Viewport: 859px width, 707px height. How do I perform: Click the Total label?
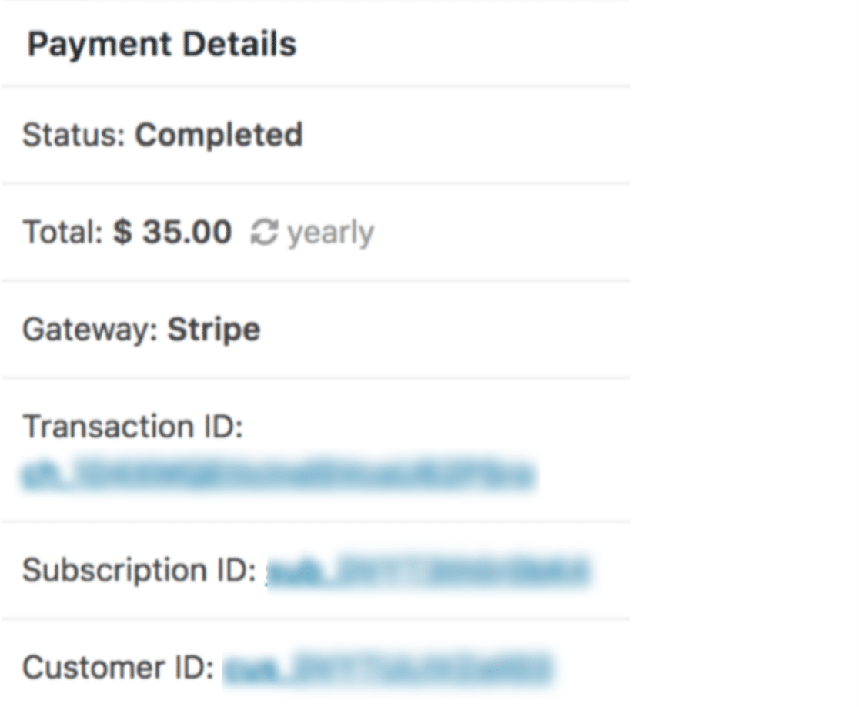click(63, 232)
